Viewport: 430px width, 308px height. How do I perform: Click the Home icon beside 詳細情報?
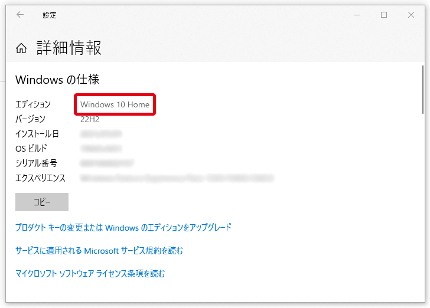[21, 48]
